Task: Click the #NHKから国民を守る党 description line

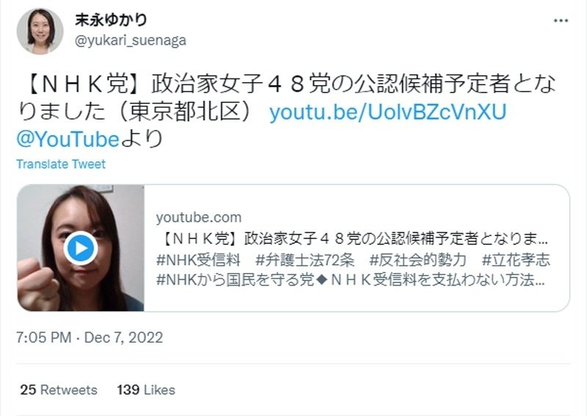Action: click(351, 280)
